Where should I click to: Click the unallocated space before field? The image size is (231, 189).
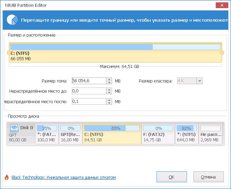(89, 91)
